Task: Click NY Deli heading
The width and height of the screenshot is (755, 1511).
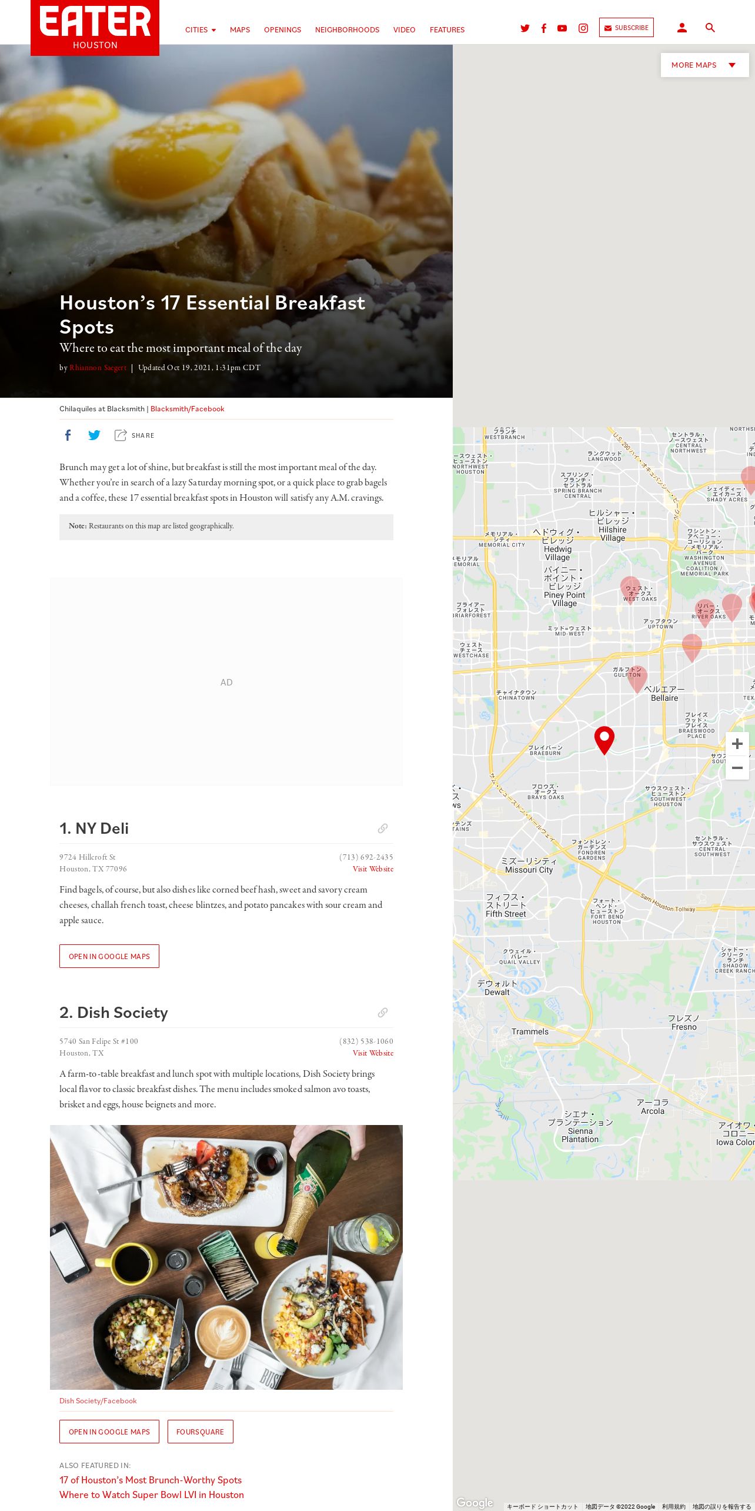Action: point(94,828)
